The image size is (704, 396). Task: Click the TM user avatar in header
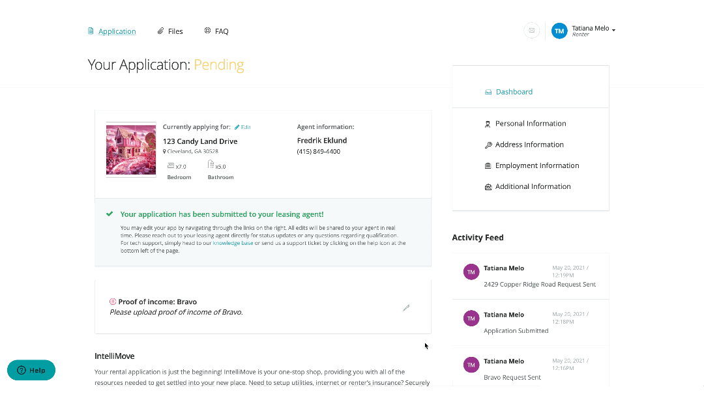559,31
